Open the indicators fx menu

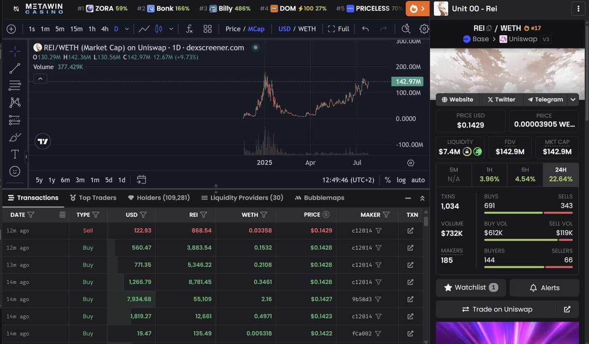click(189, 29)
